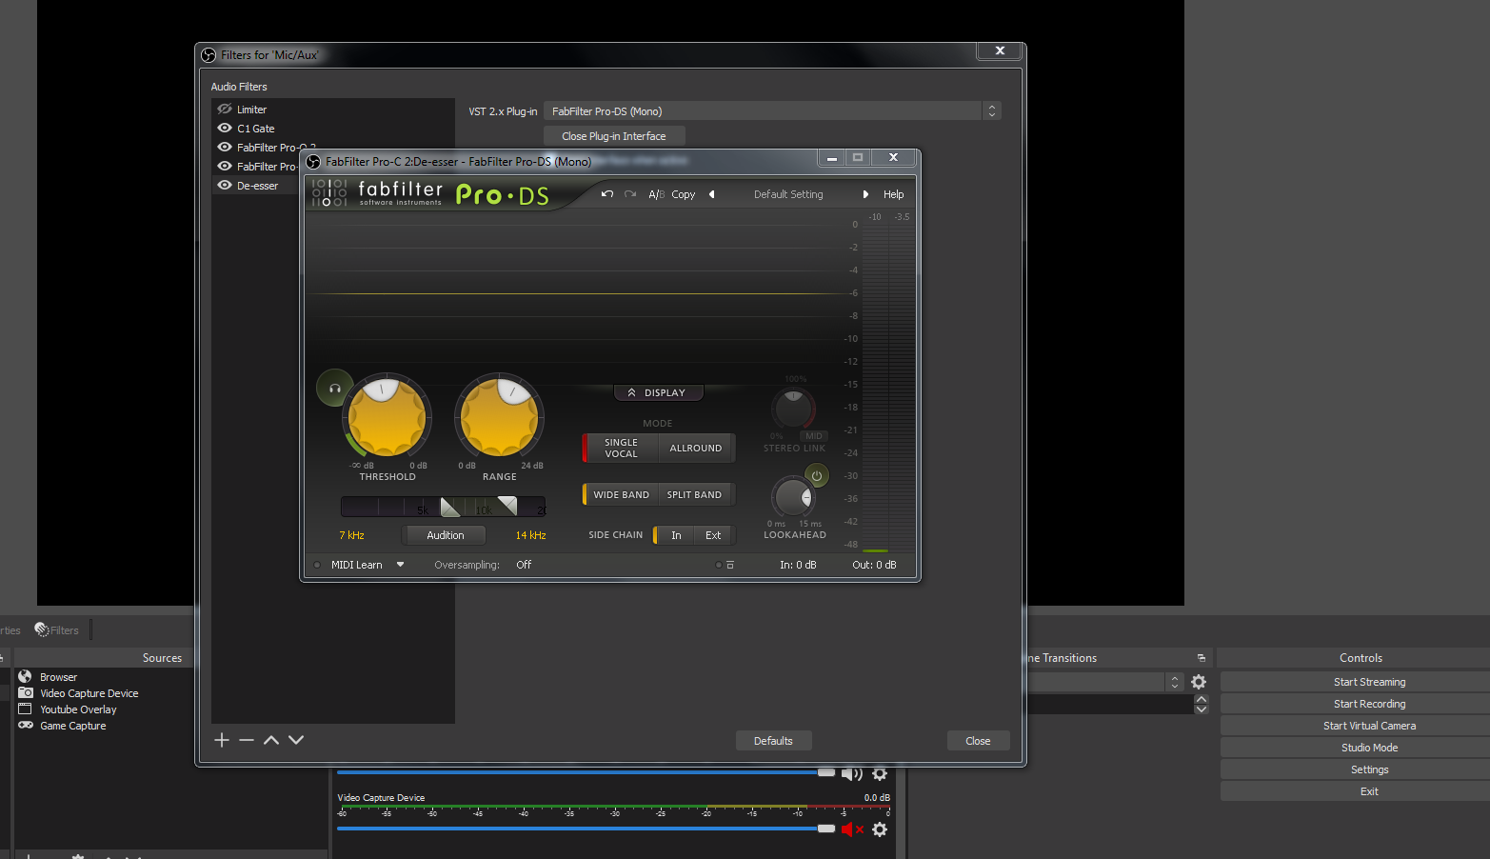Click the Threshold knob
This screenshot has height=859, width=1490.
(x=387, y=417)
